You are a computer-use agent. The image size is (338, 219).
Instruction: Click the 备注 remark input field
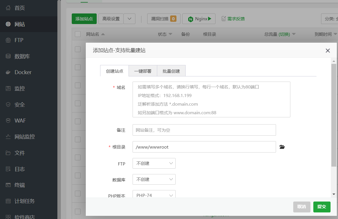point(204,130)
